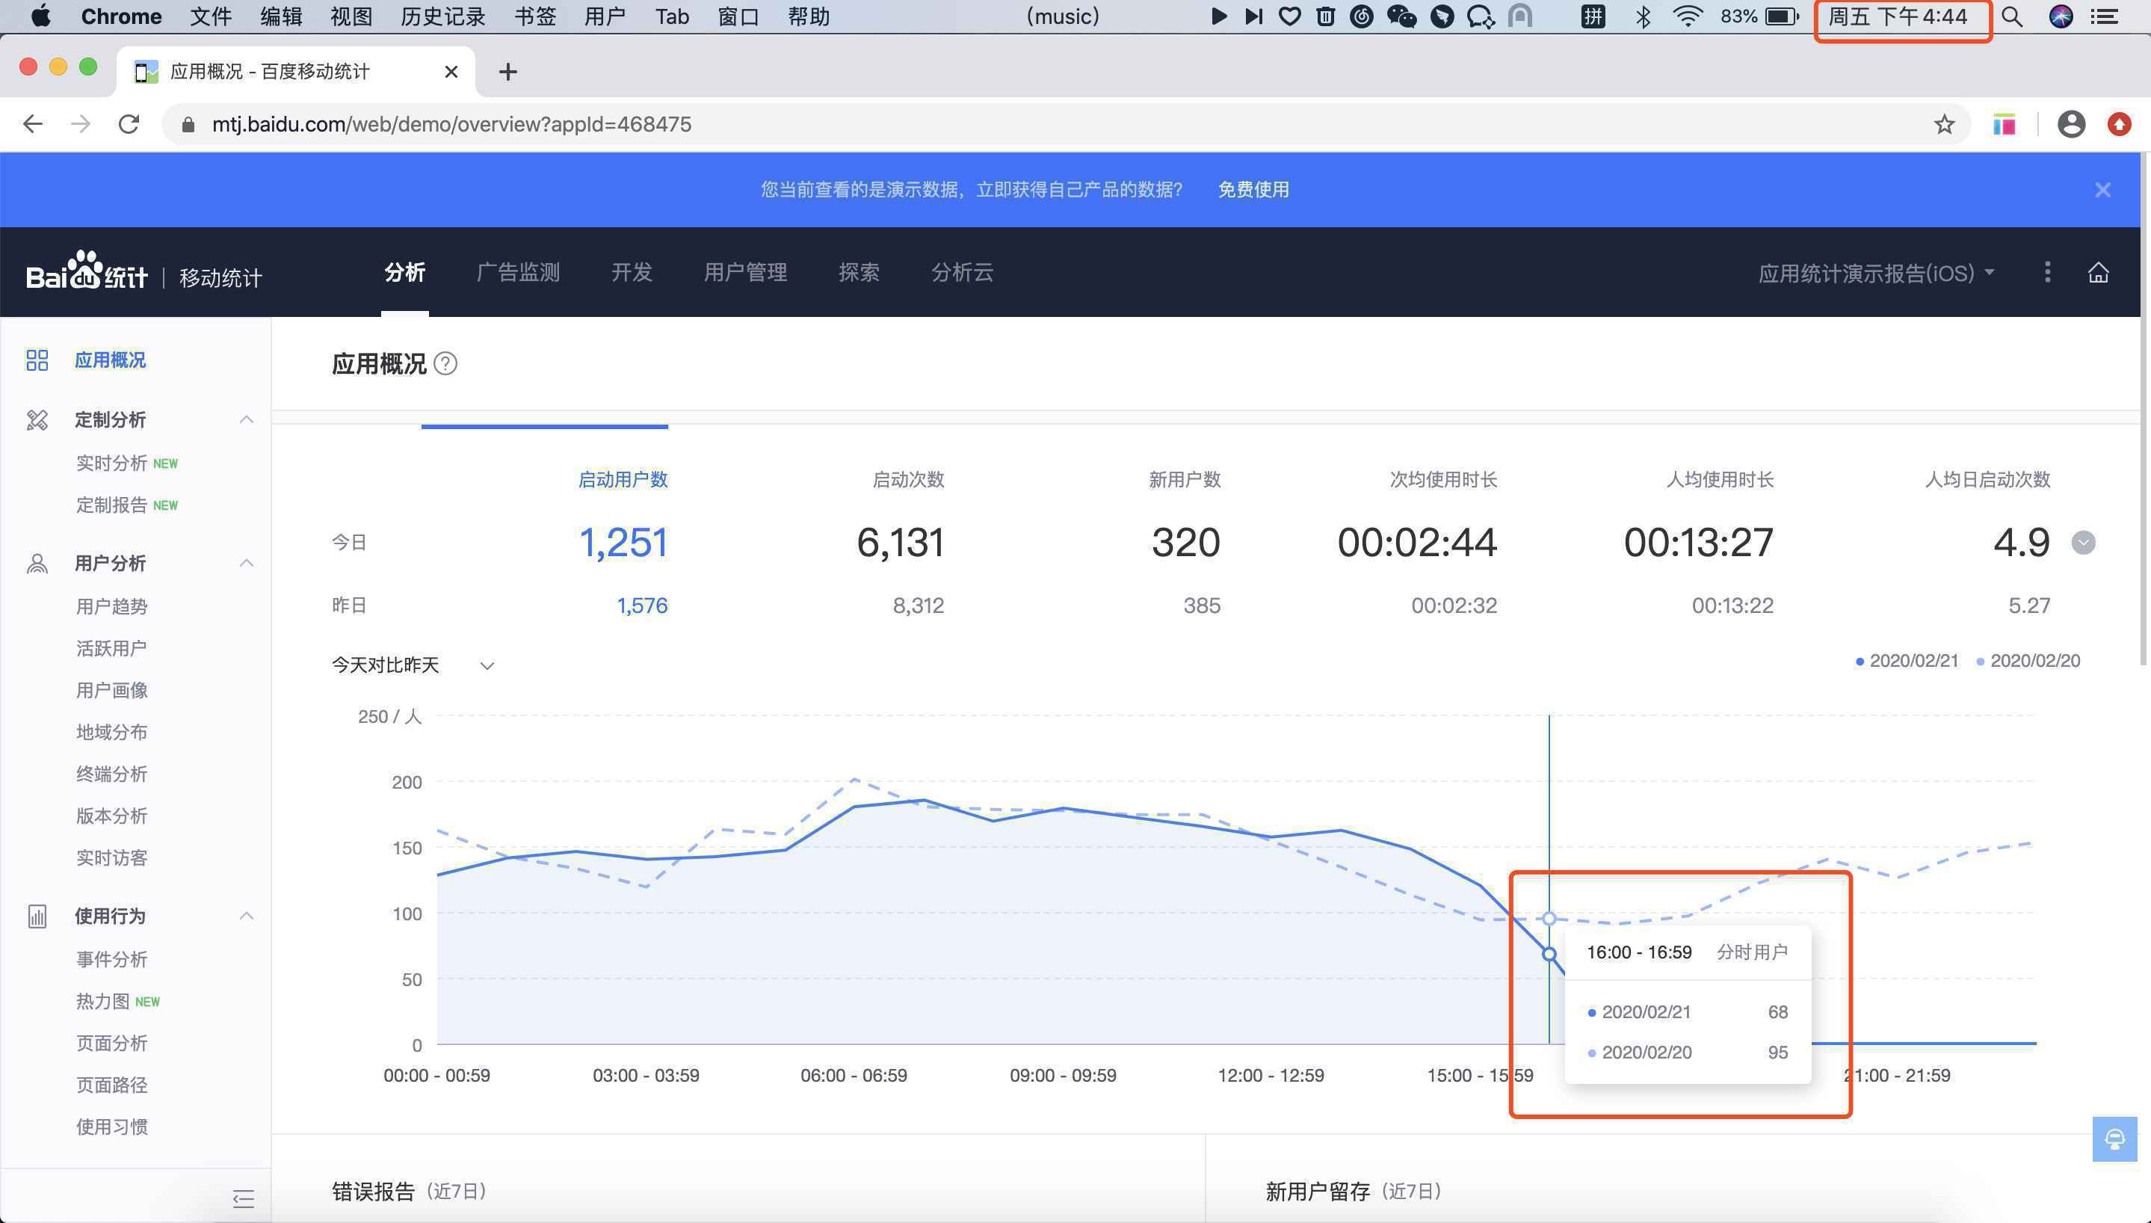The width and height of the screenshot is (2151, 1223).
Task: Click the play icon in menu bar
Action: point(1218,16)
